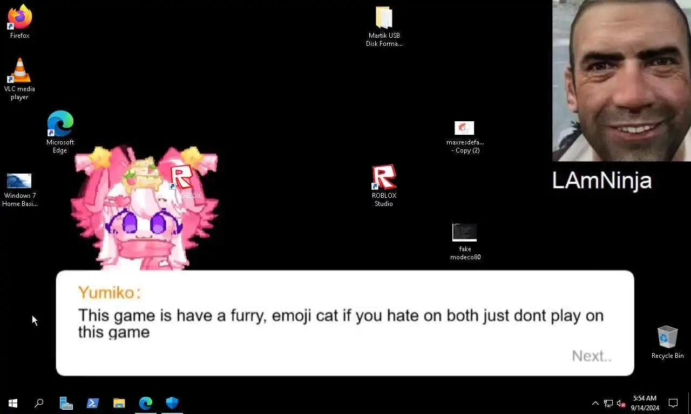Select the fake modeco80 file icon
The image size is (691, 414).
coord(465,242)
